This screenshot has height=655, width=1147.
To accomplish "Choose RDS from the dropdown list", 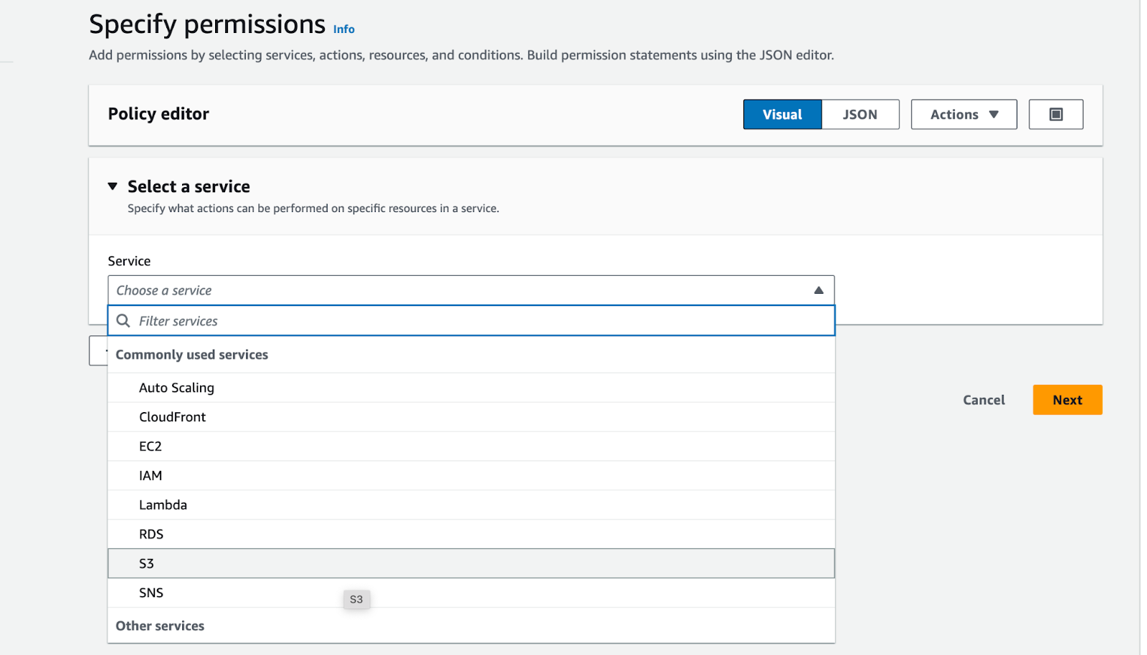I will (x=151, y=535).
